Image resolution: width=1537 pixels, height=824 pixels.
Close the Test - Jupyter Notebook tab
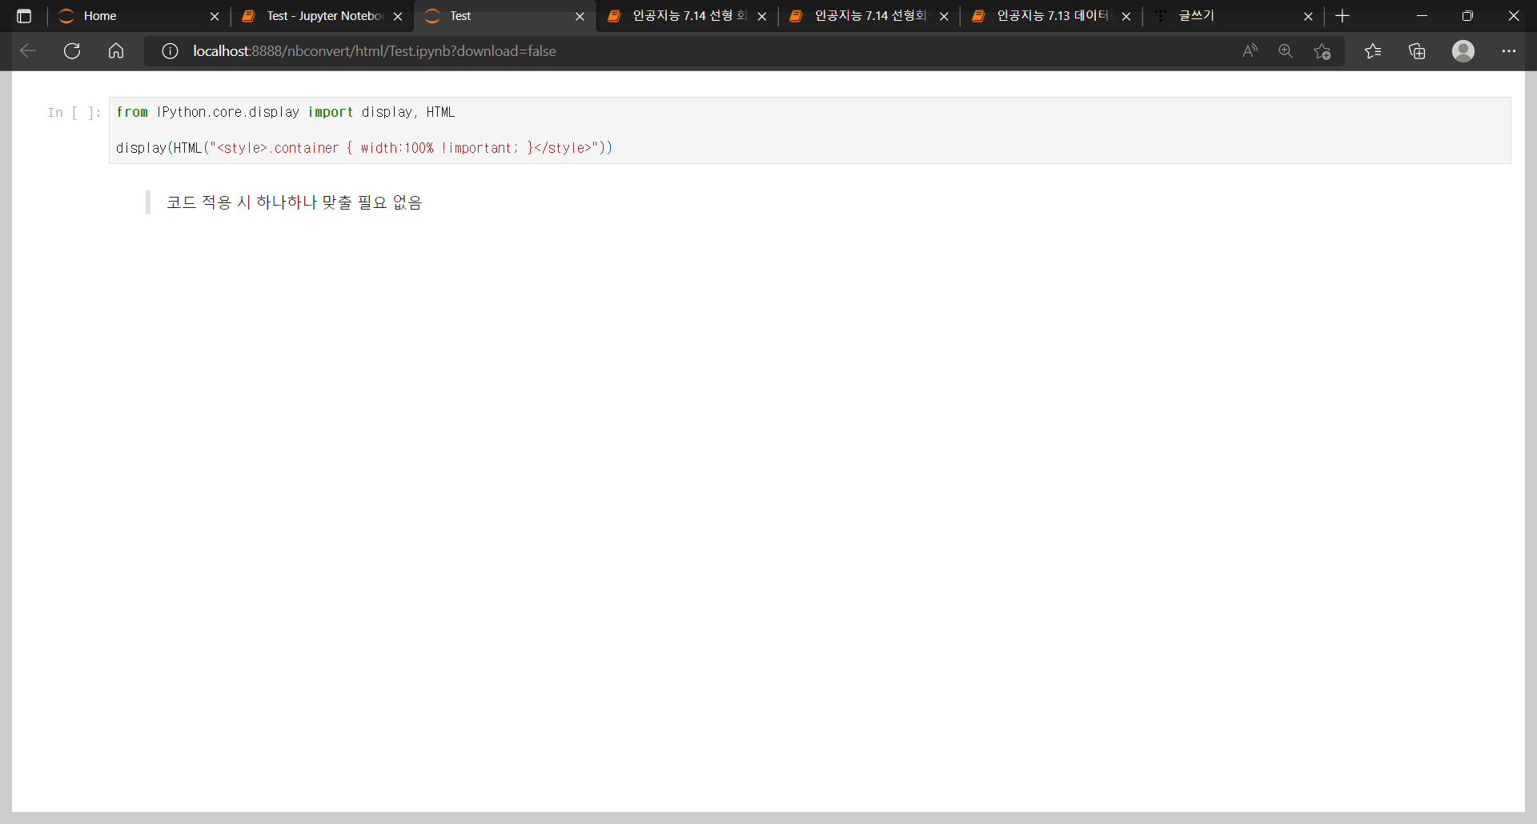click(x=398, y=16)
